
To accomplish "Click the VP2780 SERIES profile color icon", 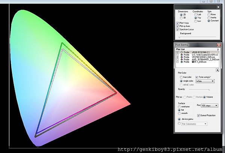I will [181, 57].
